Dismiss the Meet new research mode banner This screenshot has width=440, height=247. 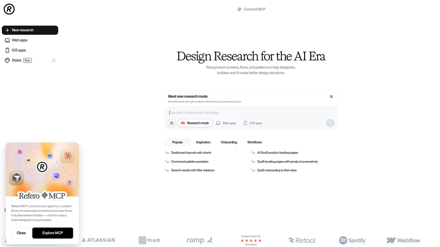331,97
